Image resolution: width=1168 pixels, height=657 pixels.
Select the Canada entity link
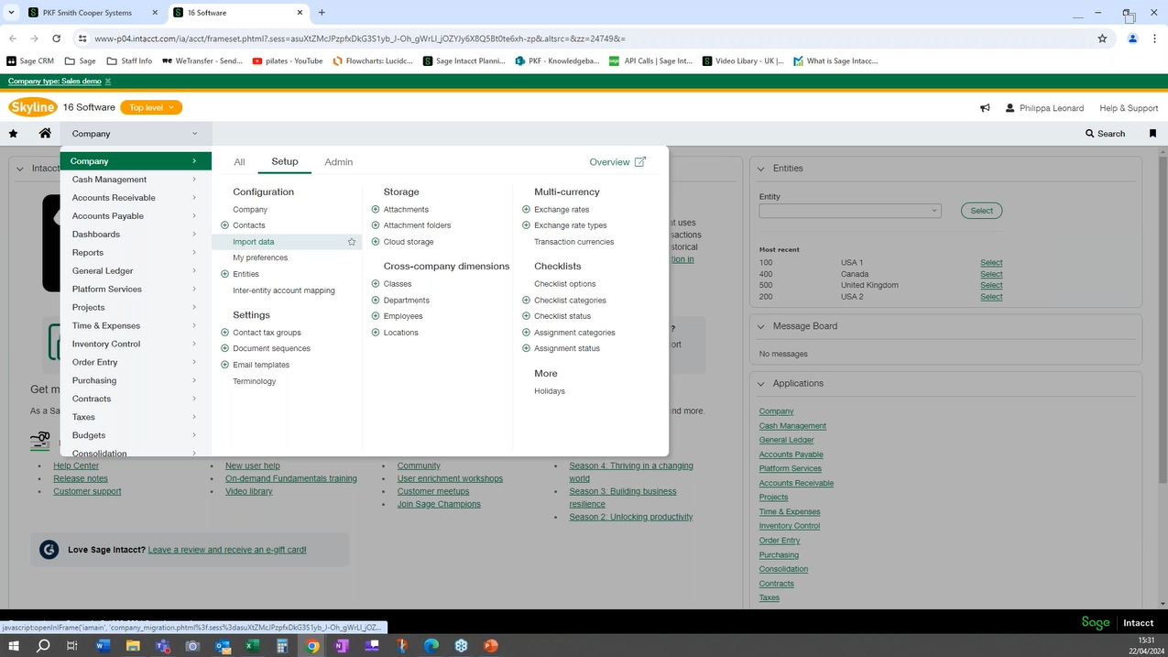pos(991,274)
